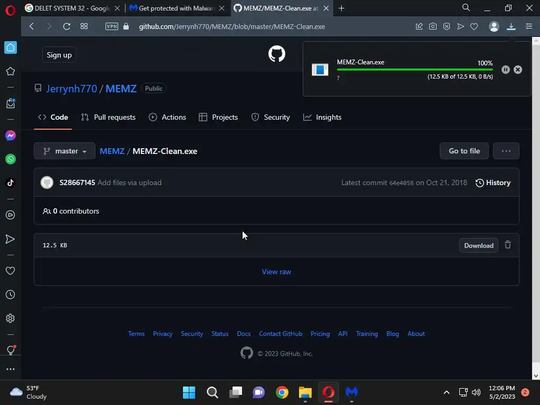The image size is (540, 405).
Task: Open the settings gear in sidebar
Action: [x=11, y=318]
